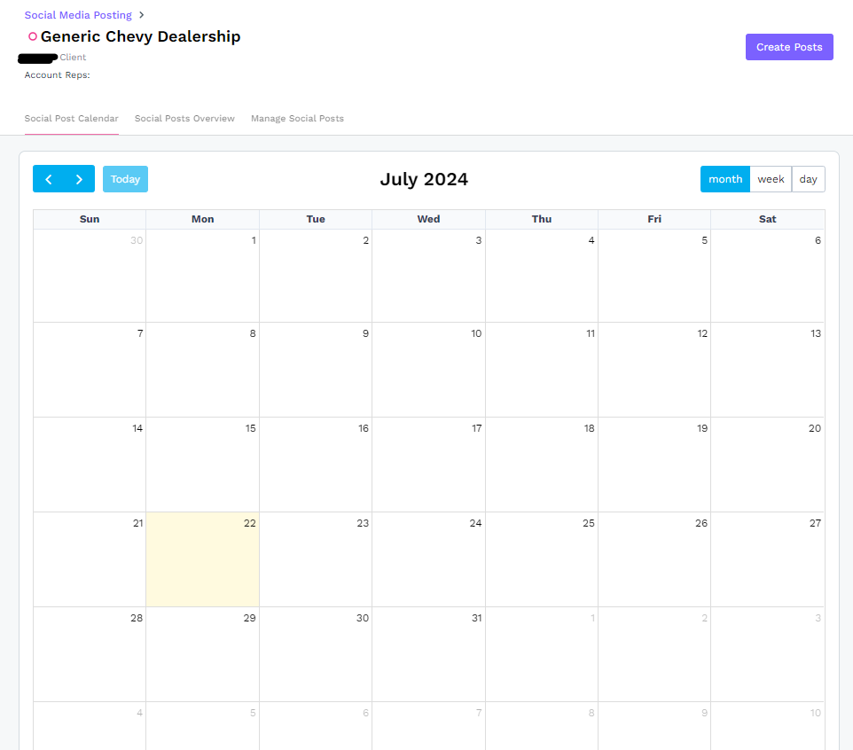Open the Social Posts Overview tab
The width and height of the screenshot is (853, 750).
pyautogui.click(x=184, y=119)
